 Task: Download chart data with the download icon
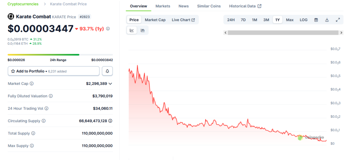pos(327,20)
